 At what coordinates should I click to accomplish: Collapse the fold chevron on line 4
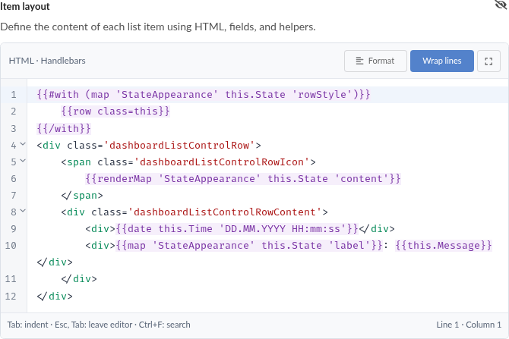(23, 144)
